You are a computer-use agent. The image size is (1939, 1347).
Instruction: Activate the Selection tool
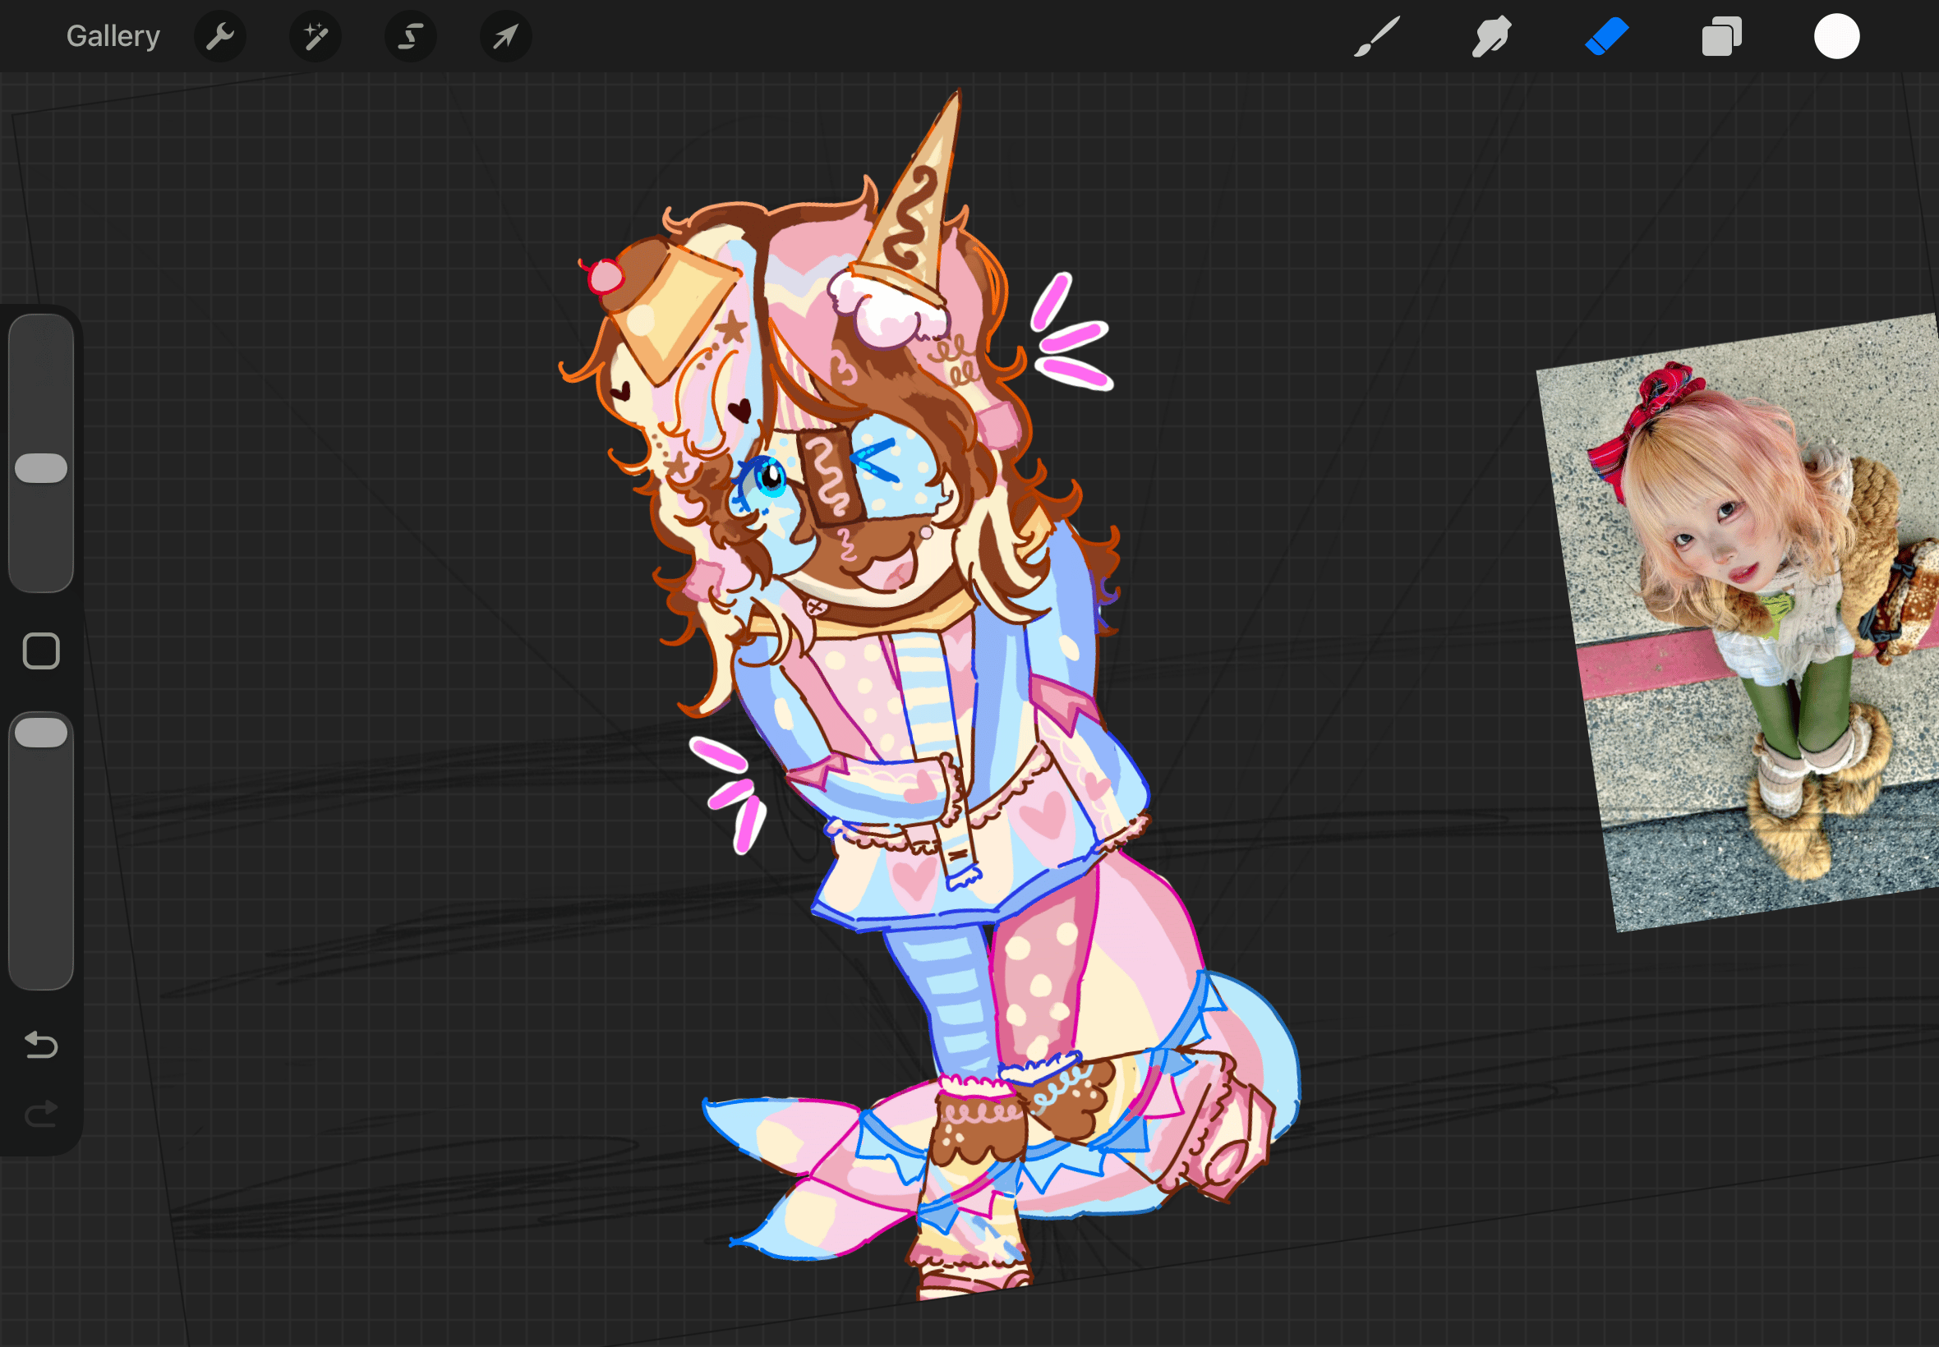411,36
